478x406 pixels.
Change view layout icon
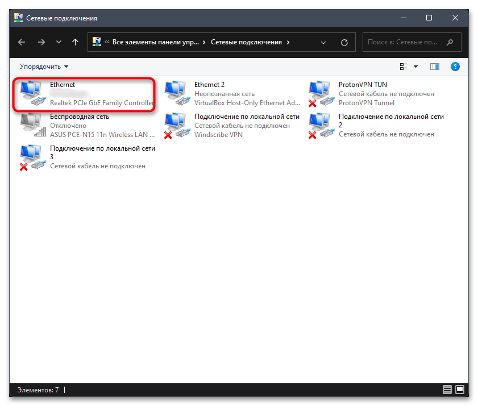coord(404,67)
